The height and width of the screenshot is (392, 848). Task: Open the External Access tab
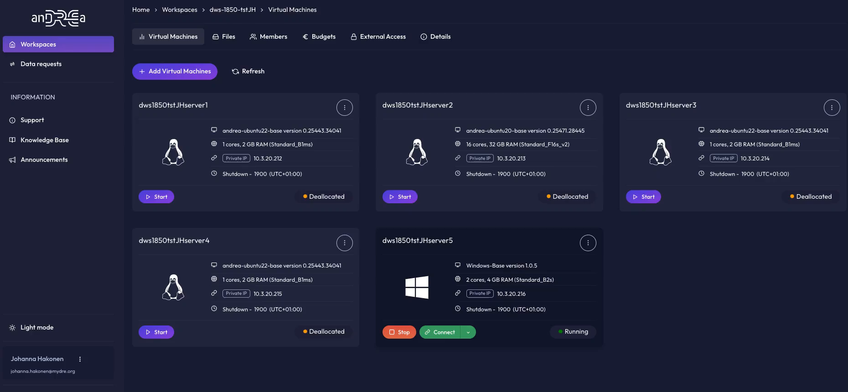tap(378, 36)
